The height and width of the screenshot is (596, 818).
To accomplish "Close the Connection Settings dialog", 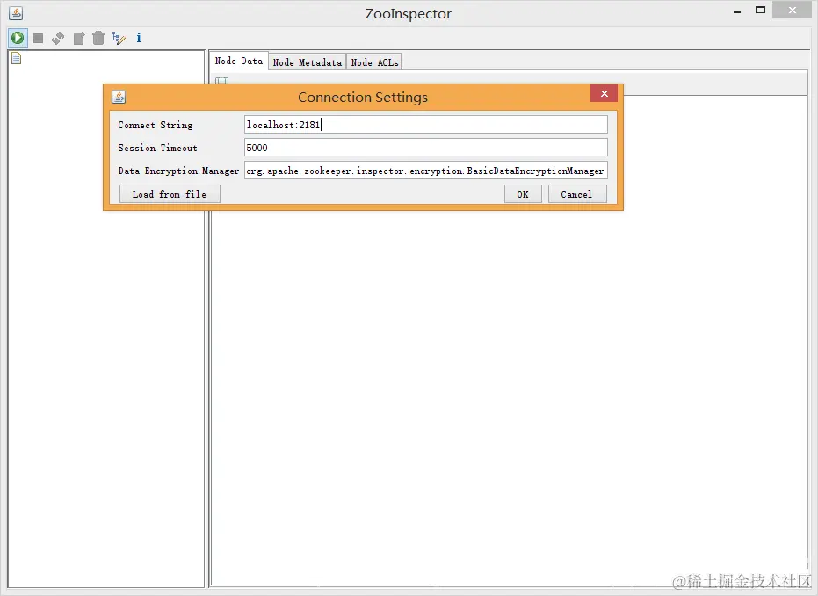I will [604, 93].
